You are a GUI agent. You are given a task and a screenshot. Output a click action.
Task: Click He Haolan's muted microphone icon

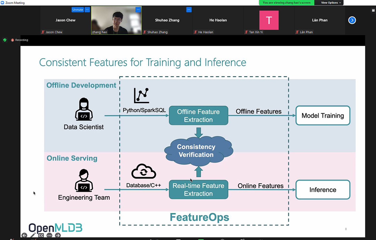(195, 32)
